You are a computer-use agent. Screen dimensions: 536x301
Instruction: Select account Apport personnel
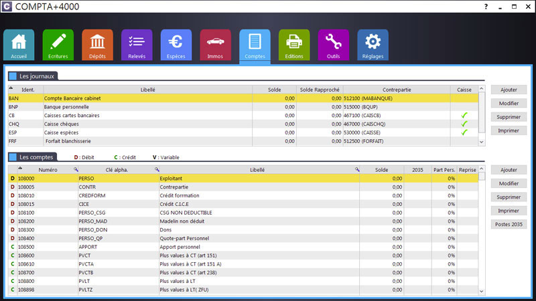click(x=243, y=247)
